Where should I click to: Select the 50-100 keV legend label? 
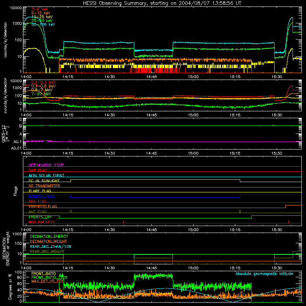[43, 24]
